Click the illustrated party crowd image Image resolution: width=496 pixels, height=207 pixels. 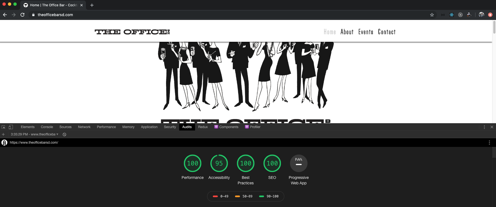pyautogui.click(x=246, y=76)
